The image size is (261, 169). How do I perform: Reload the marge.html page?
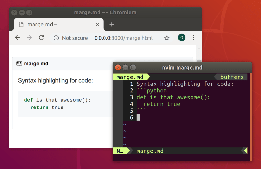(x=41, y=38)
